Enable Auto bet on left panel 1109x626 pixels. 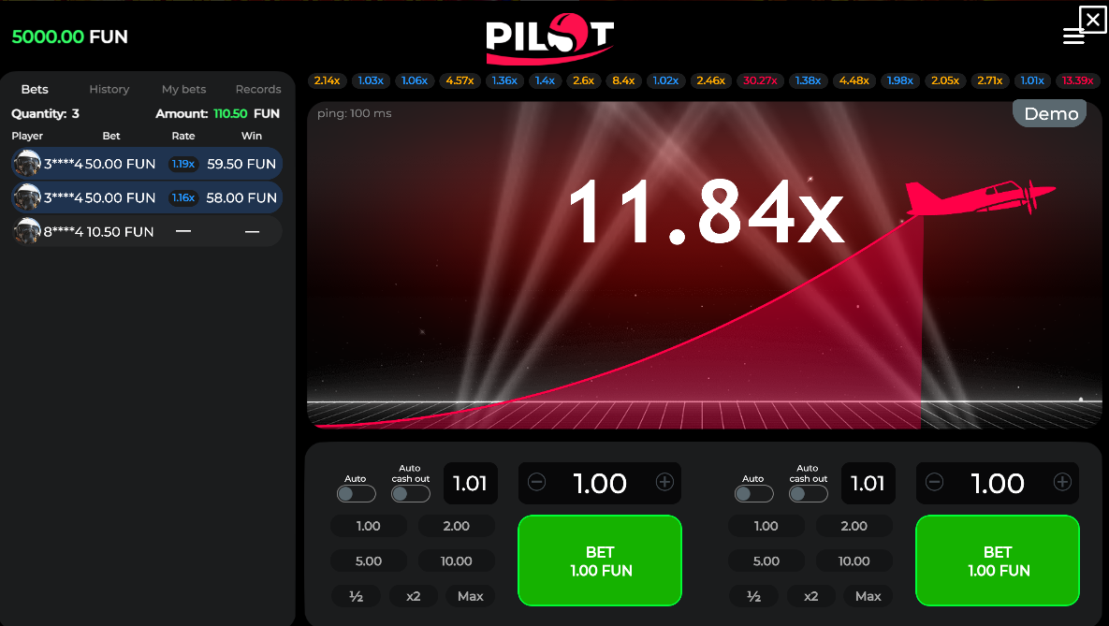click(x=356, y=494)
